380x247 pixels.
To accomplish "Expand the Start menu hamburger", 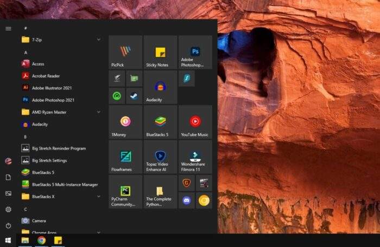I will [x=8, y=29].
